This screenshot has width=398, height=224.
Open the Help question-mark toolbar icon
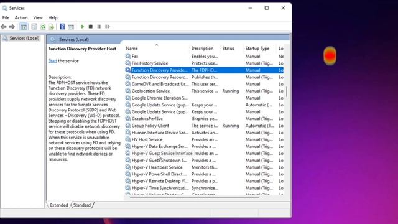(x=62, y=27)
